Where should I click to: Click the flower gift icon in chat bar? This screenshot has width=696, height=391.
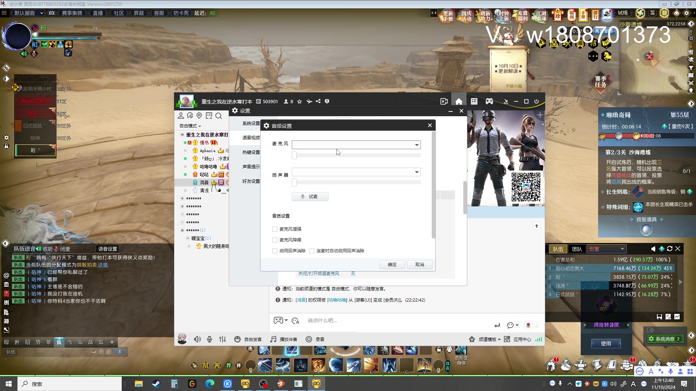[528, 325]
